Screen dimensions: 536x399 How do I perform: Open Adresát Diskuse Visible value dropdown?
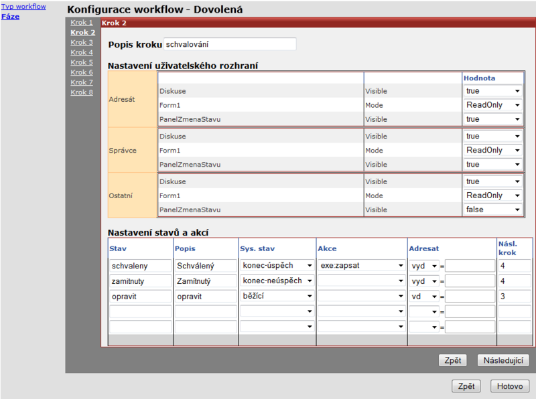[493, 91]
